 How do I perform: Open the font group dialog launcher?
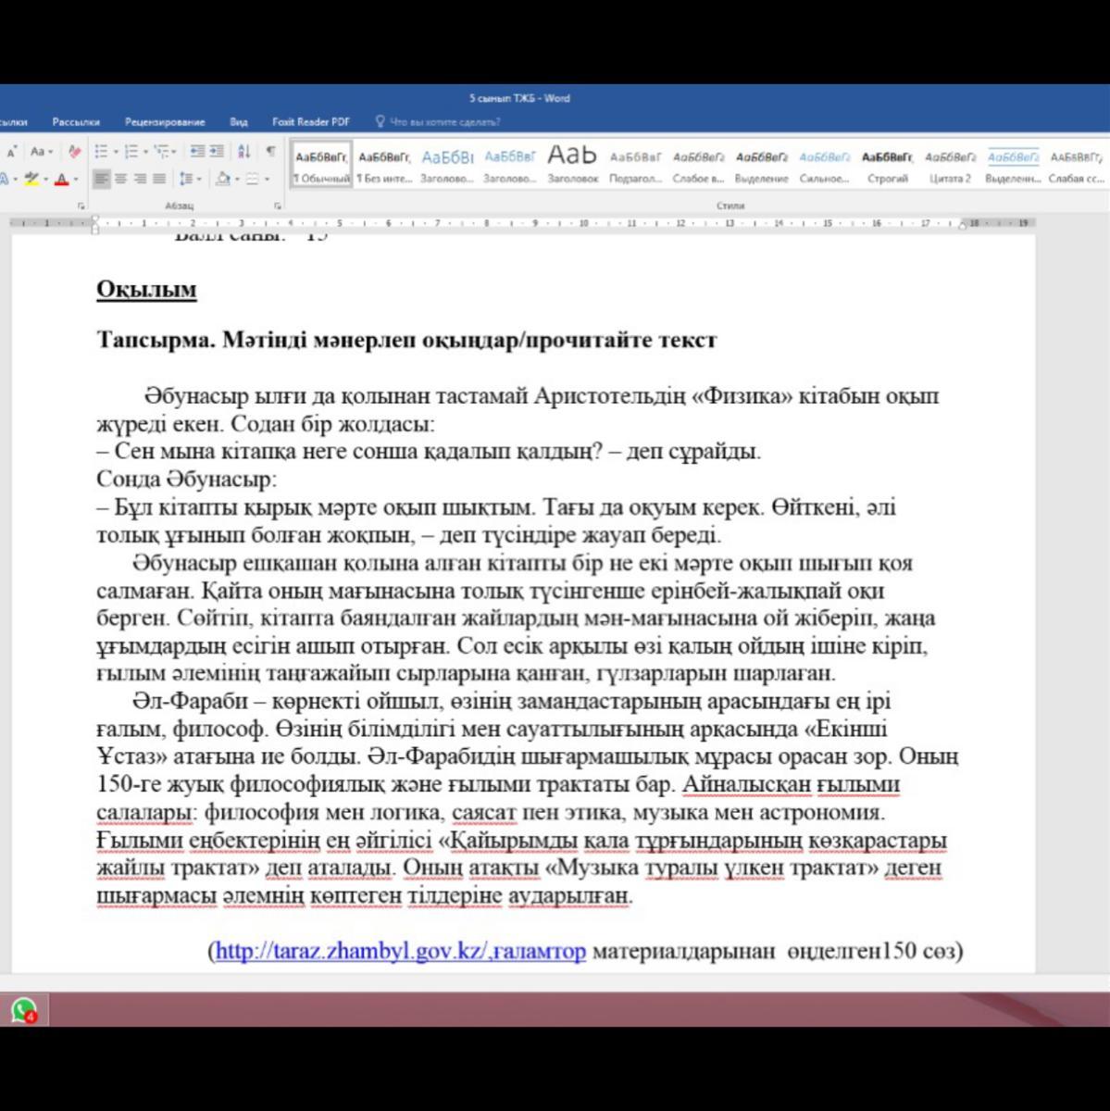(x=81, y=206)
